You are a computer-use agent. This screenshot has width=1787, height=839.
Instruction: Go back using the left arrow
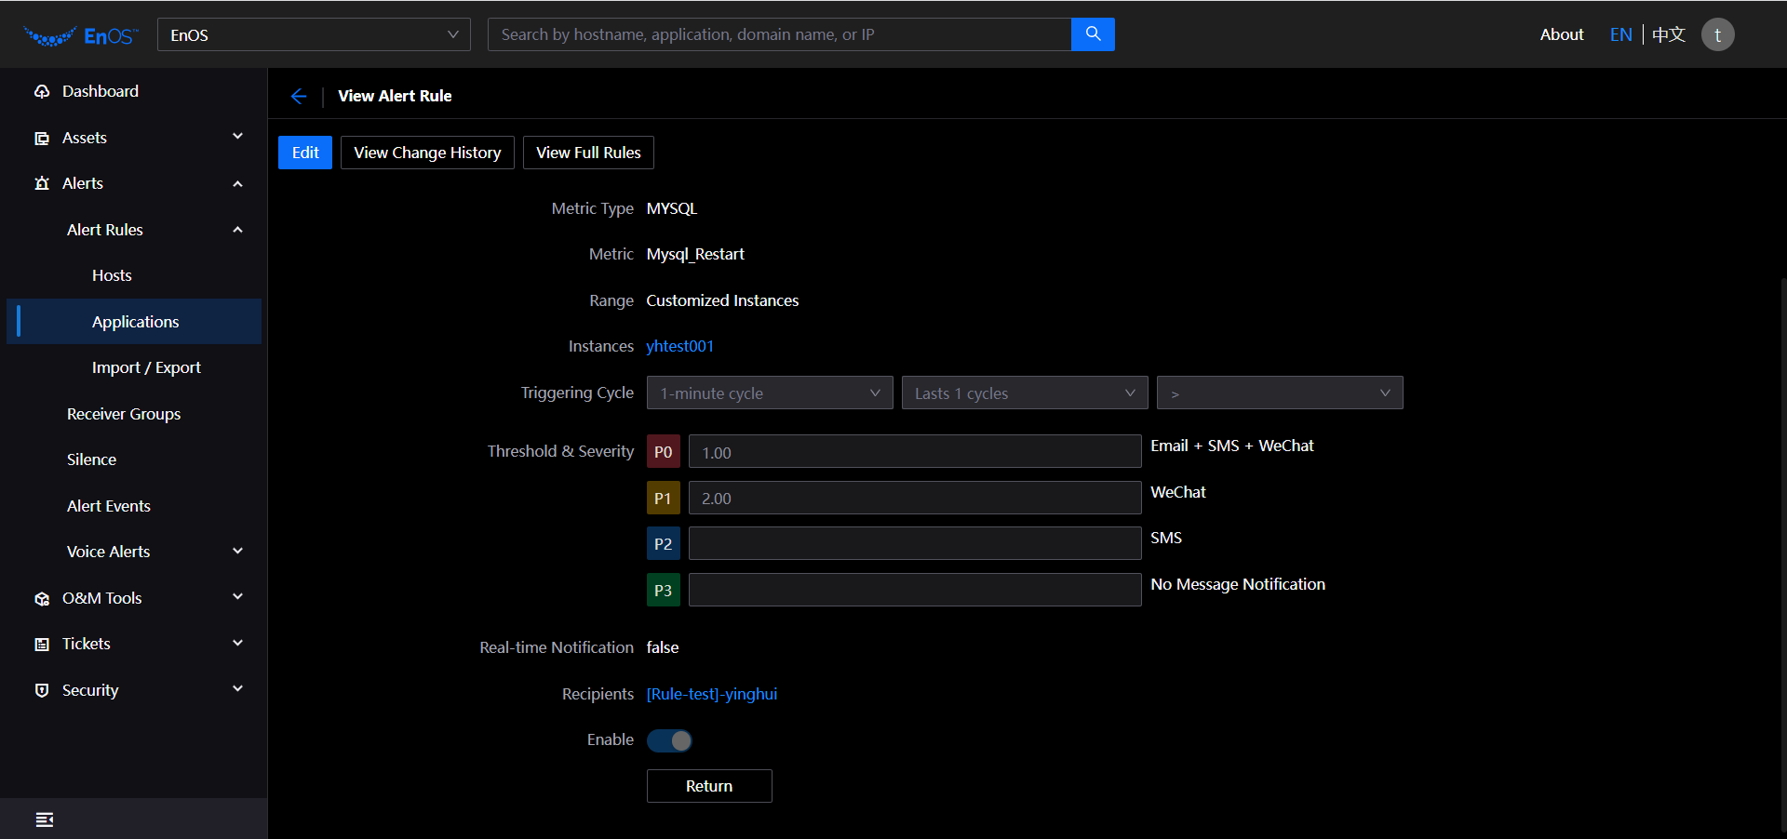(299, 96)
